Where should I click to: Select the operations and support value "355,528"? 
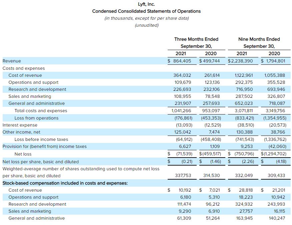[276, 82]
